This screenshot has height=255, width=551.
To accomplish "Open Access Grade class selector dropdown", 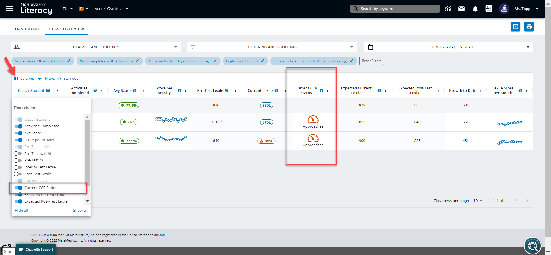I will coord(111,9).
